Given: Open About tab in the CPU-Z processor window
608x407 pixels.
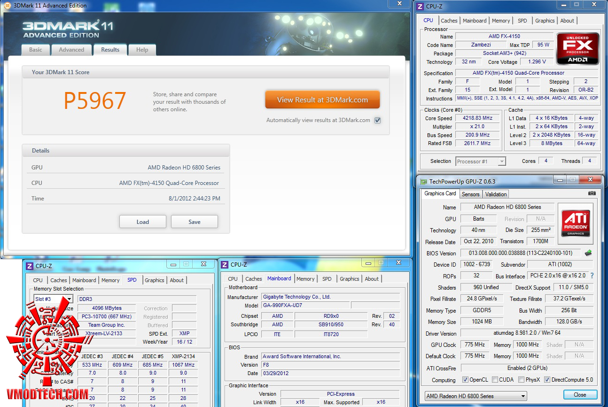Looking at the screenshot, I should pos(567,21).
